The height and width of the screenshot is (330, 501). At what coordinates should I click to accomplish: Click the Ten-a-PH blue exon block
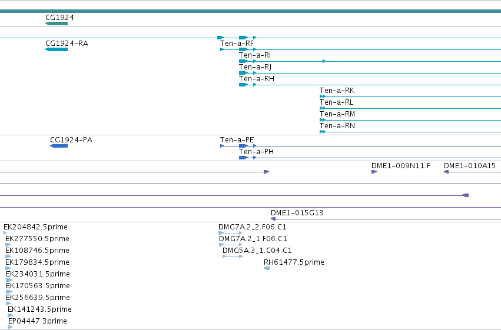click(x=243, y=158)
